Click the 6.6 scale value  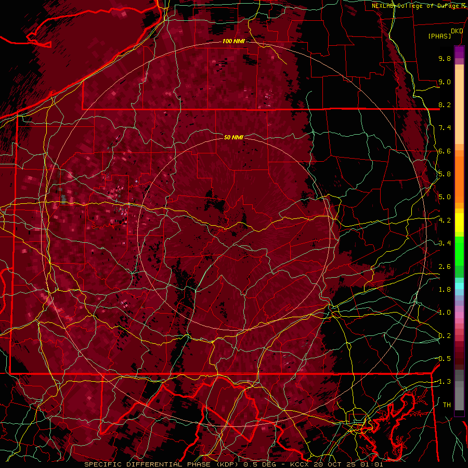(445, 151)
